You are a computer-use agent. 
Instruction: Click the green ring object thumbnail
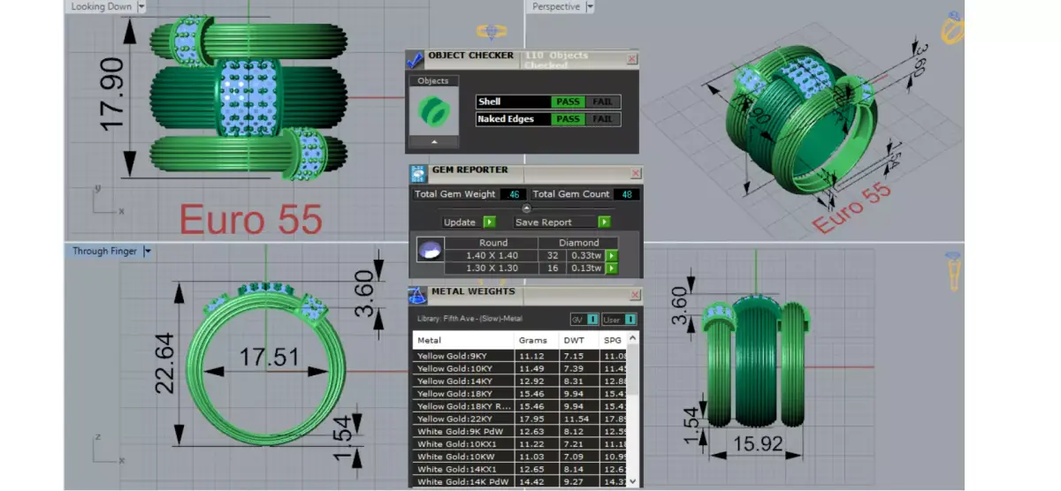pyautogui.click(x=433, y=111)
